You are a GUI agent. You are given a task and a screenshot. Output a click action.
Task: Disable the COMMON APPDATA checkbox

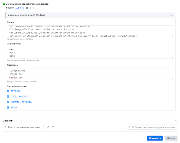click(x=8, y=102)
